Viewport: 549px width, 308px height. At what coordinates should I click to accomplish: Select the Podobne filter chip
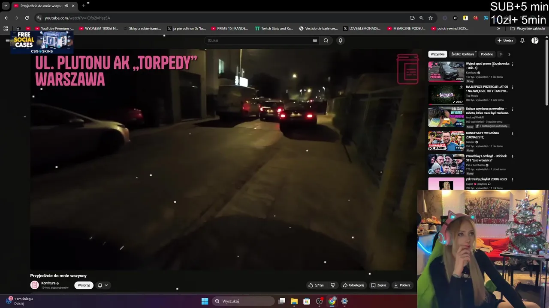[487, 54]
